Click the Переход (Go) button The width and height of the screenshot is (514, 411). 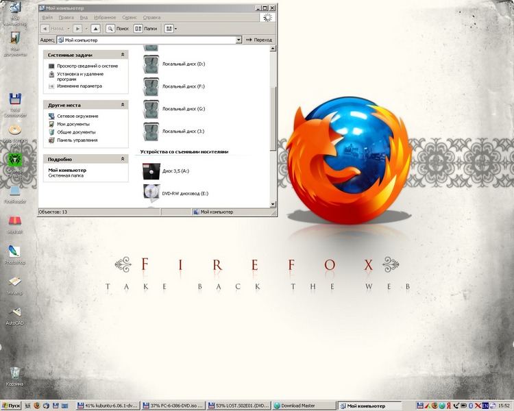[258, 40]
